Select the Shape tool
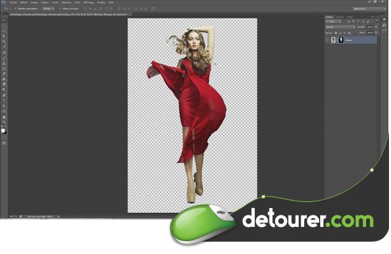This screenshot has width=391, height=254. (x=4, y=111)
